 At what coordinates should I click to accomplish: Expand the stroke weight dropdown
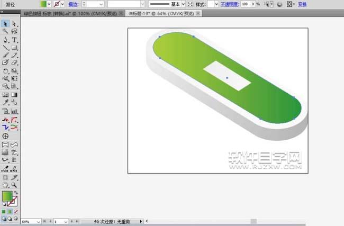101,4
